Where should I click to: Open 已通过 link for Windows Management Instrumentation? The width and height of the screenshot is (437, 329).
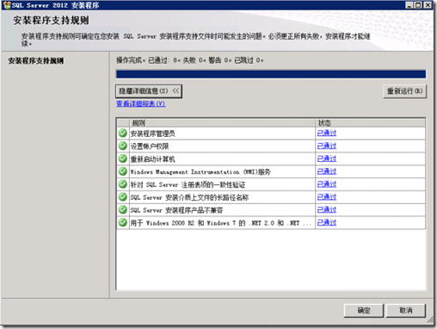[x=327, y=171]
